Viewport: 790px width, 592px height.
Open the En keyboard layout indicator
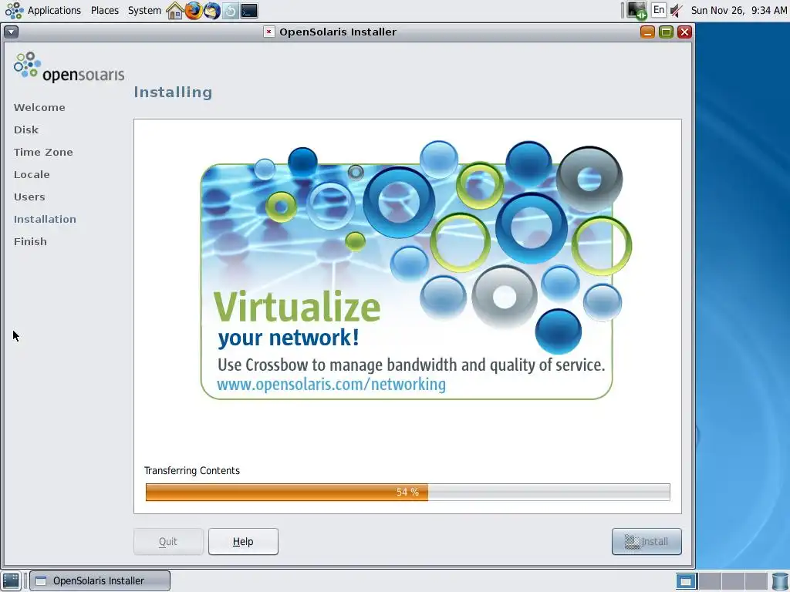pyautogui.click(x=659, y=10)
